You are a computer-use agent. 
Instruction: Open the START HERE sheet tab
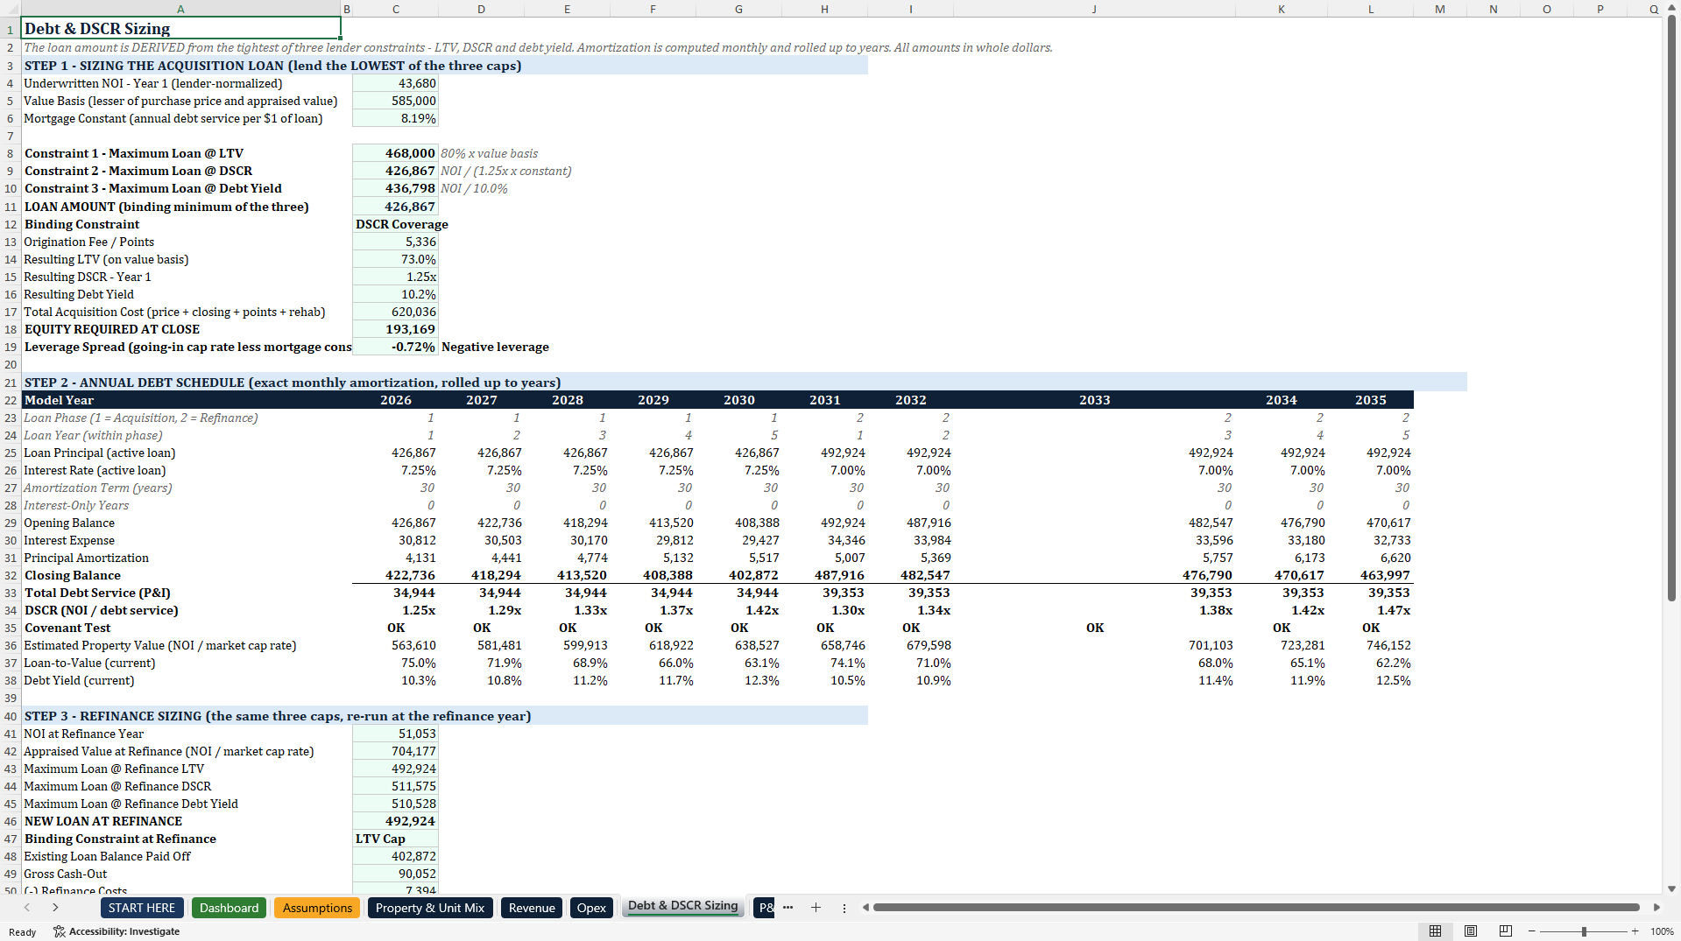(142, 908)
